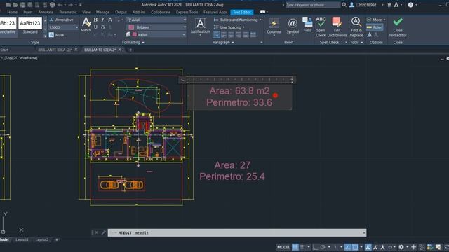Switch to Layout1 tab
The height and width of the screenshot is (252, 449).
(22, 239)
